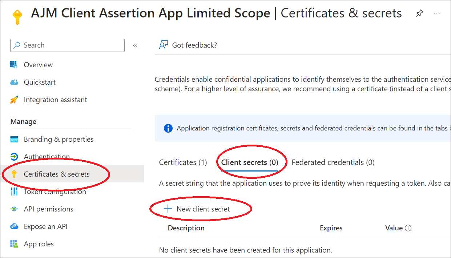Click the Integration assistant rocket icon
This screenshot has height=258, width=451.
tap(14, 100)
